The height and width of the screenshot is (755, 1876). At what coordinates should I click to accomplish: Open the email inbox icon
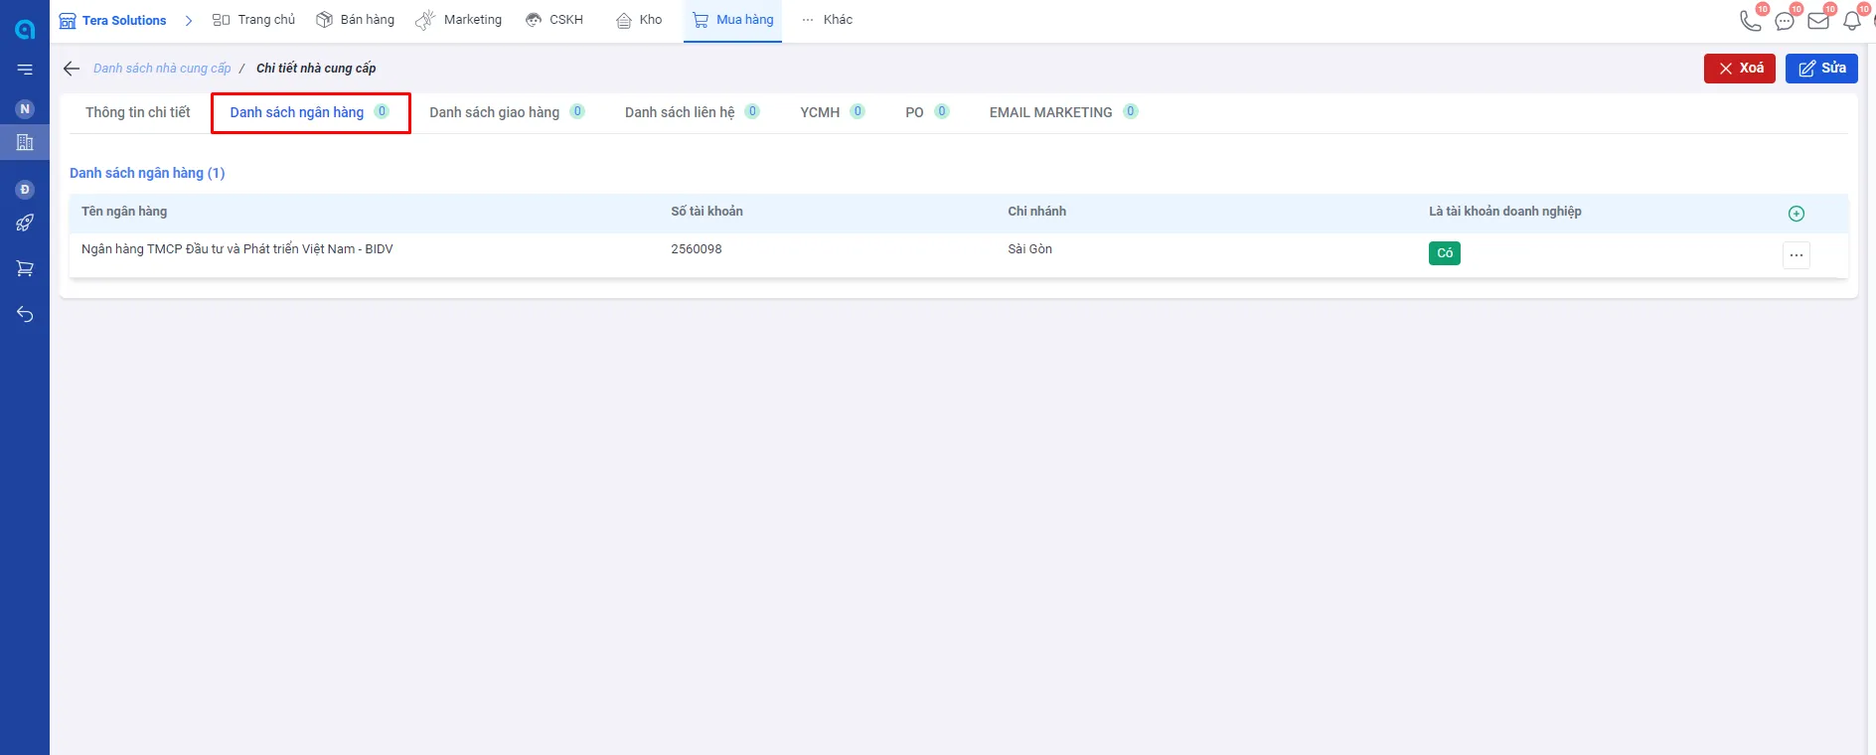tap(1818, 21)
